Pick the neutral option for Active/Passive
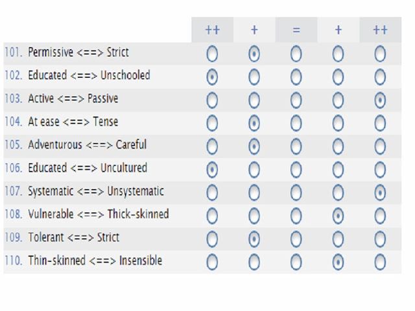 [x=296, y=100]
